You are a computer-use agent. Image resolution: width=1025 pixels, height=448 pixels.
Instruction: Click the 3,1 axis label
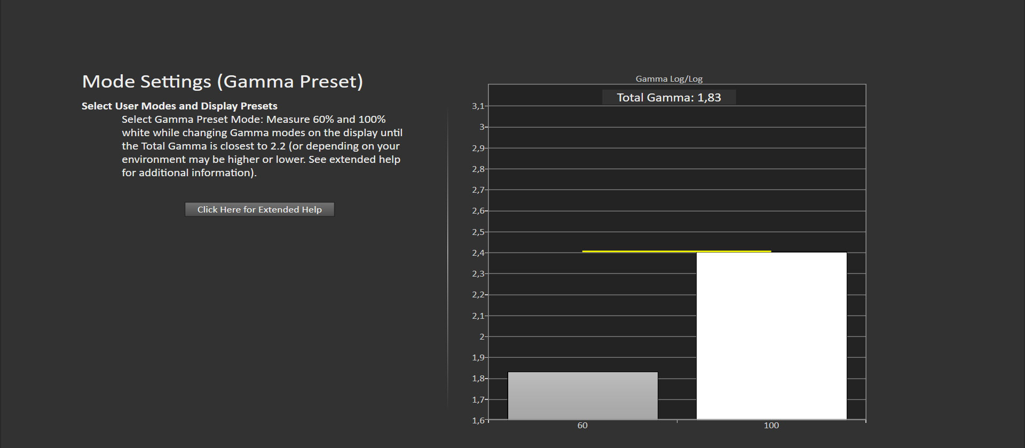[478, 106]
